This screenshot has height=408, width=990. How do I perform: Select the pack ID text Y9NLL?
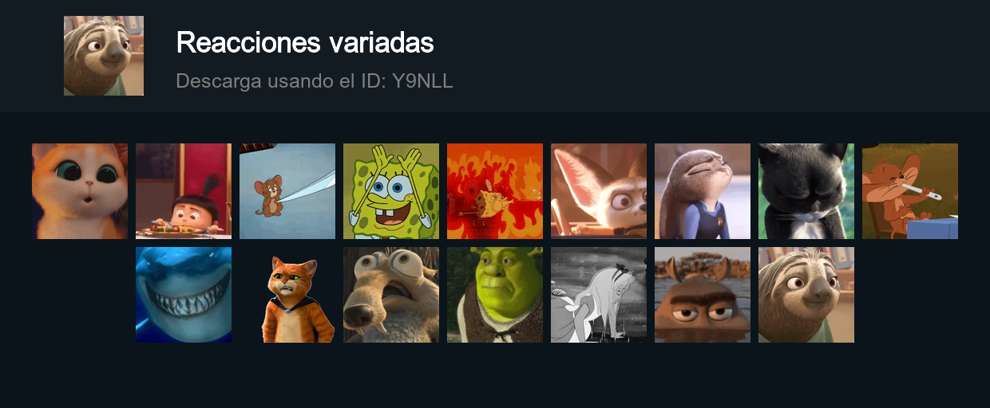click(422, 80)
